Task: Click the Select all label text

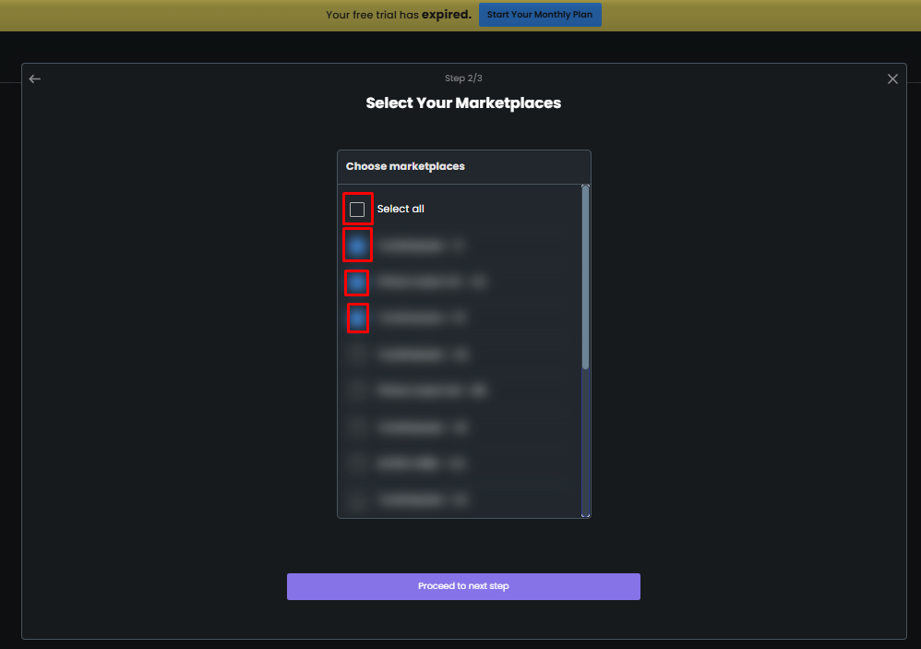Action: coord(400,209)
